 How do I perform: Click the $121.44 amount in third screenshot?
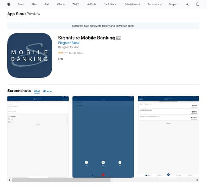194,118
